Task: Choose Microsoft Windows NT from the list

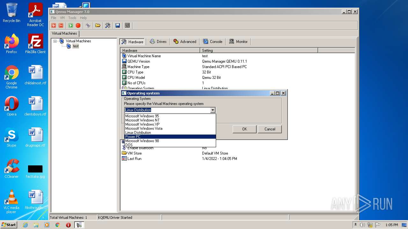Action: coord(170,120)
